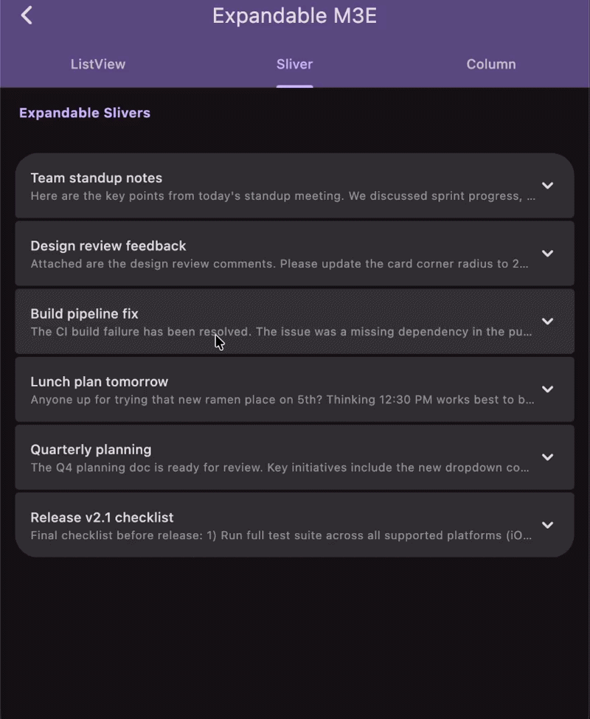
Task: Switch to the ListView tab
Action: (x=98, y=64)
